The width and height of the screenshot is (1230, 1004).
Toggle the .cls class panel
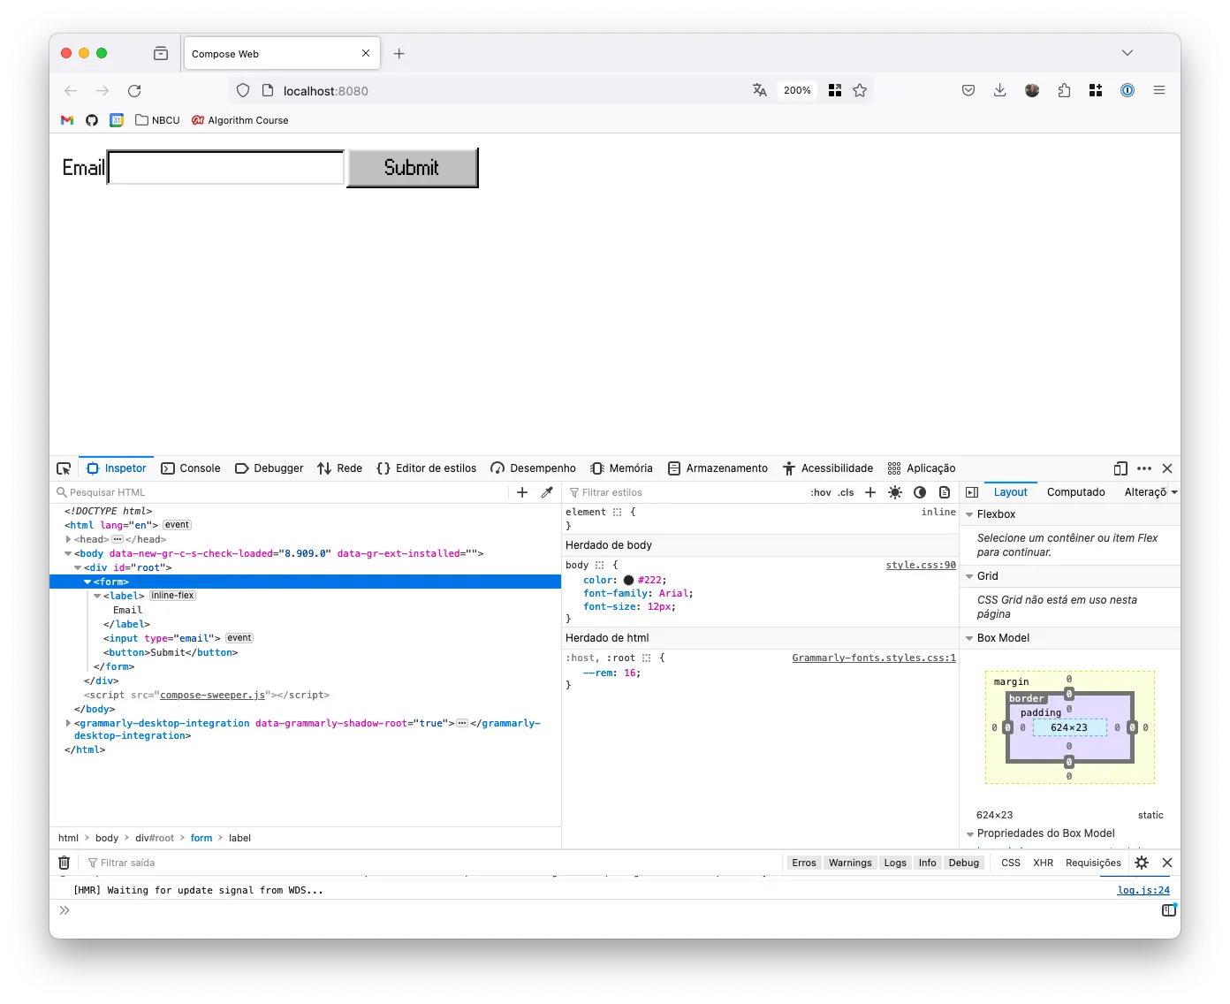pos(847,492)
